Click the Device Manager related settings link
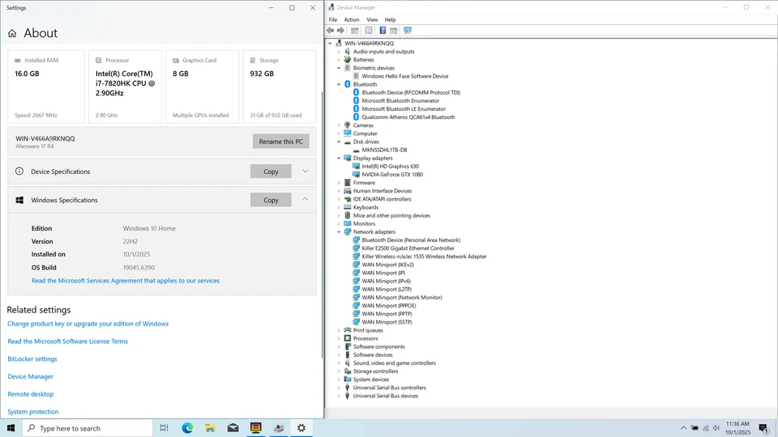 [x=30, y=376]
